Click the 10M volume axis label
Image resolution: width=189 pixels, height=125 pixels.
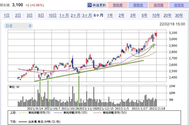pyautogui.click(x=172, y=93)
